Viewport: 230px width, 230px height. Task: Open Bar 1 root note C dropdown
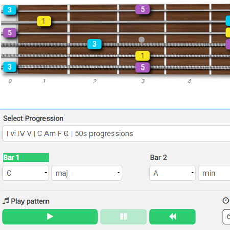pos(26,173)
